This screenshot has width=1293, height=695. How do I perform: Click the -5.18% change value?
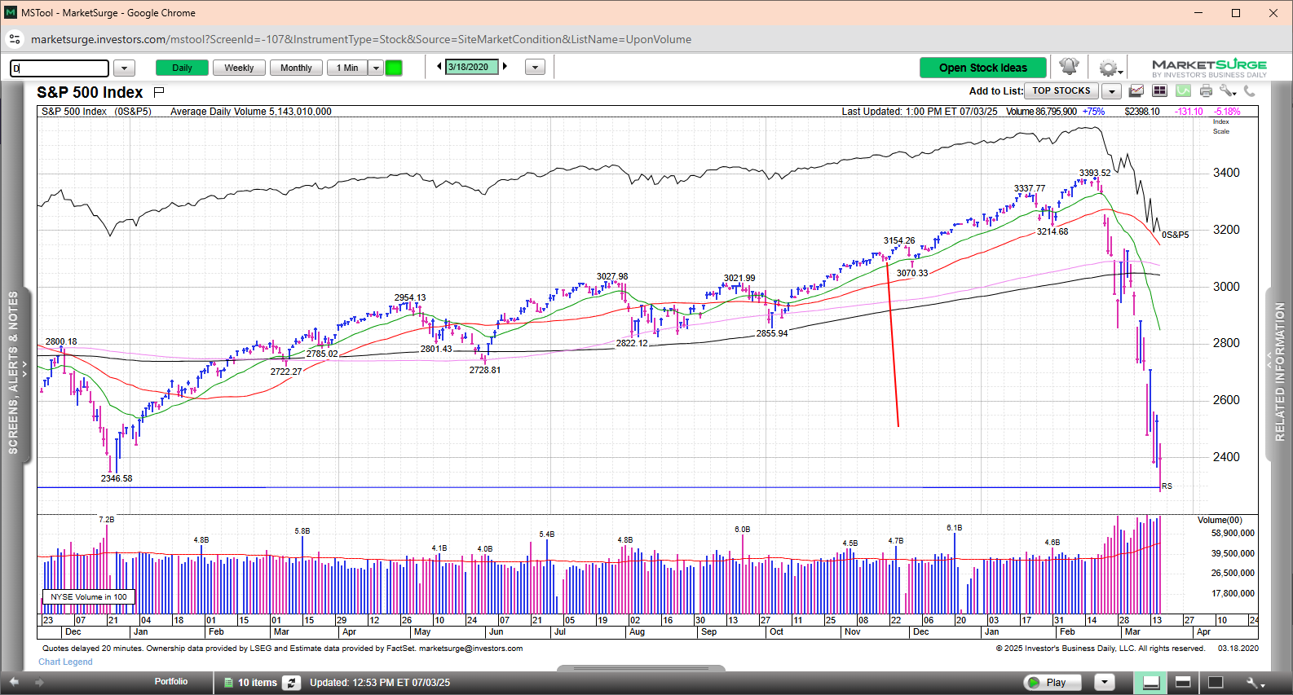[1227, 112]
